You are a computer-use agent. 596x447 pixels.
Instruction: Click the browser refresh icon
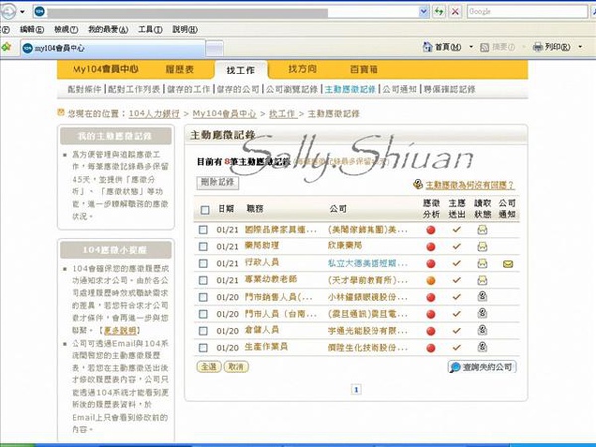point(439,11)
